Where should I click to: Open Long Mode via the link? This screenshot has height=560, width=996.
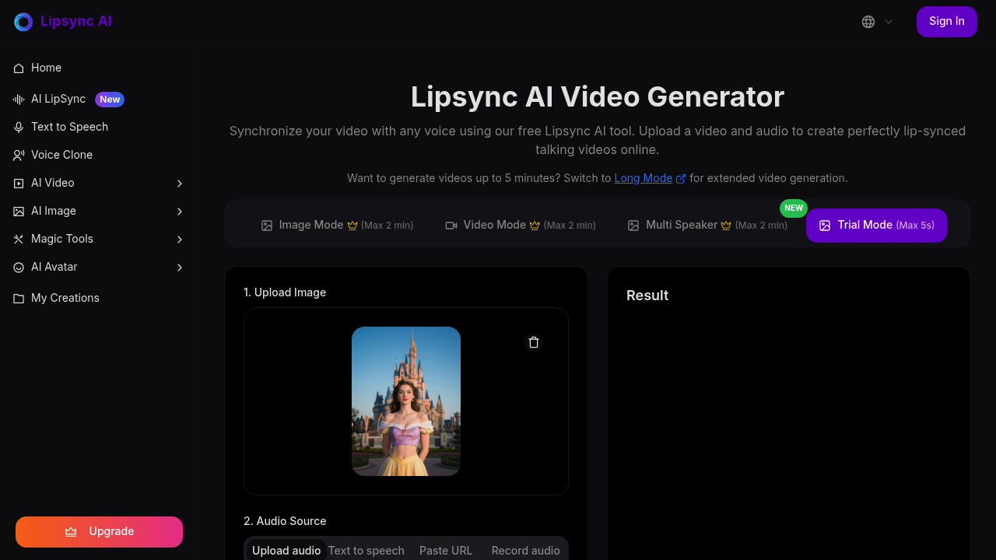coord(643,178)
